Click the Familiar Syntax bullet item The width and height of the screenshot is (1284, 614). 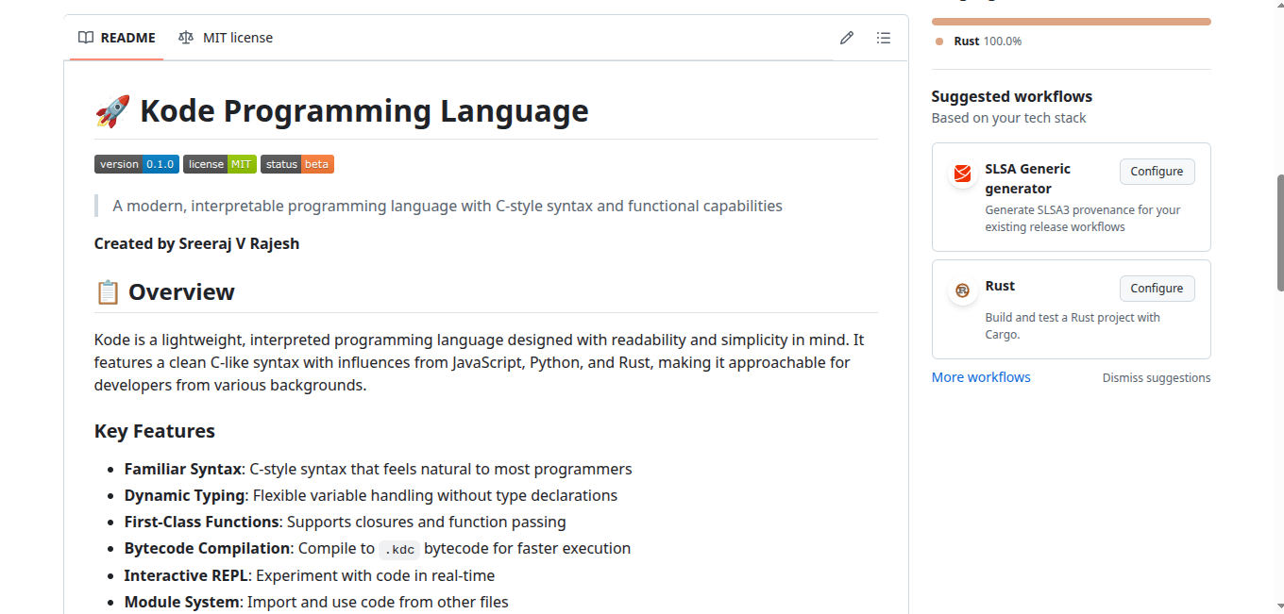click(x=379, y=469)
